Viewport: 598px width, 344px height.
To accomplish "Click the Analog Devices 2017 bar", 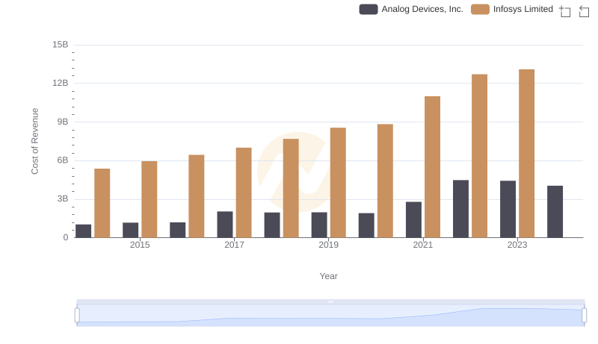I will [x=225, y=225].
